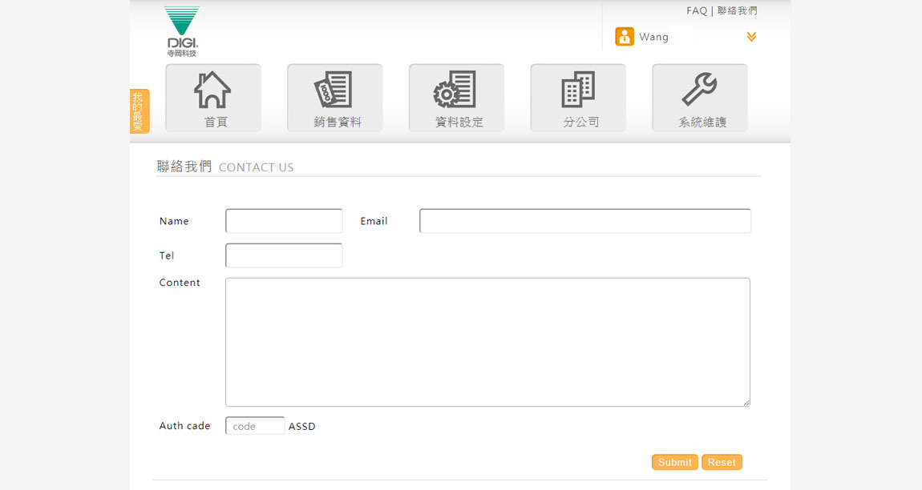Focus the Auth code input field
This screenshot has width=922, height=490.
(x=255, y=426)
